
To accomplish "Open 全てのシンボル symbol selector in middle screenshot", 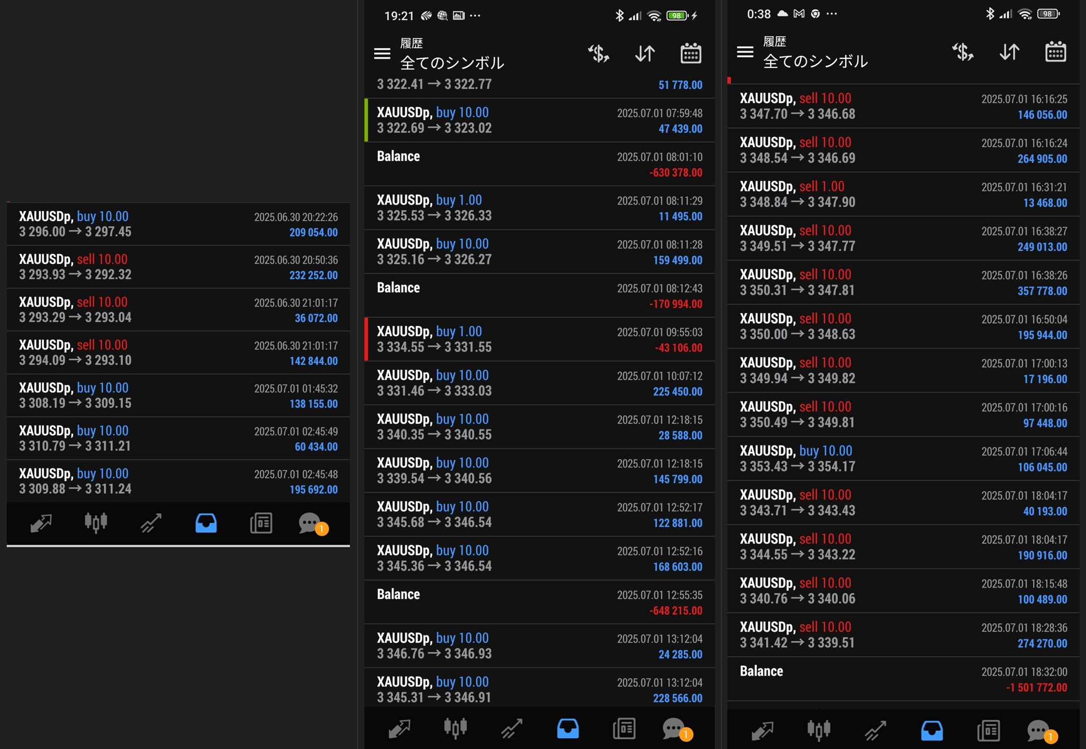I will tap(452, 63).
